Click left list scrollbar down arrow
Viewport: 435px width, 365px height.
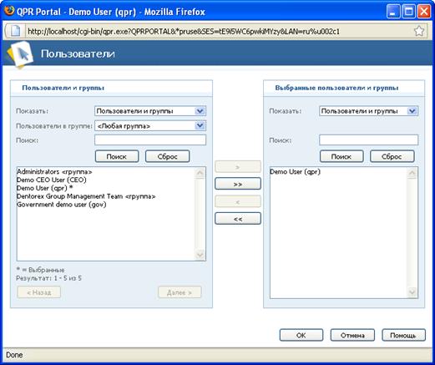tap(200, 255)
